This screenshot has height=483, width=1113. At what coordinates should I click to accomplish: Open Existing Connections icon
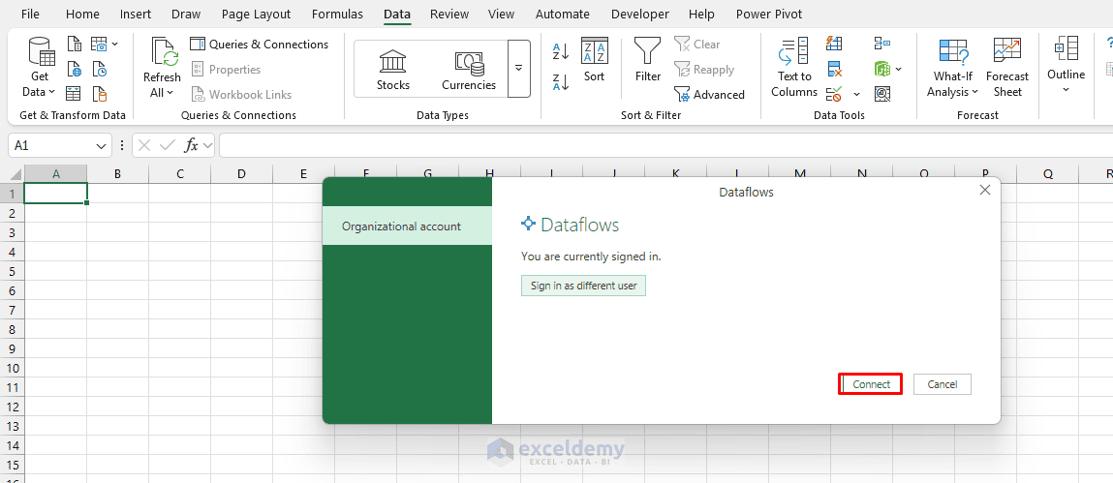click(x=100, y=94)
